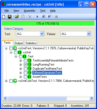
Task: Click csUnit namespace braces icon
Action: point(20,52)
